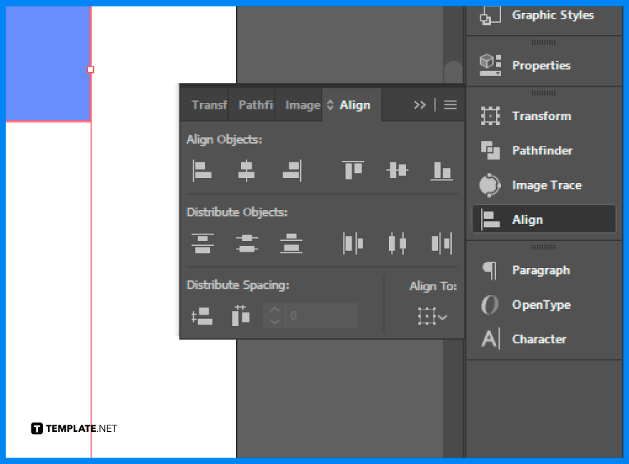
Task: Click the Horizontal Distribute Right icon
Action: [x=442, y=243]
